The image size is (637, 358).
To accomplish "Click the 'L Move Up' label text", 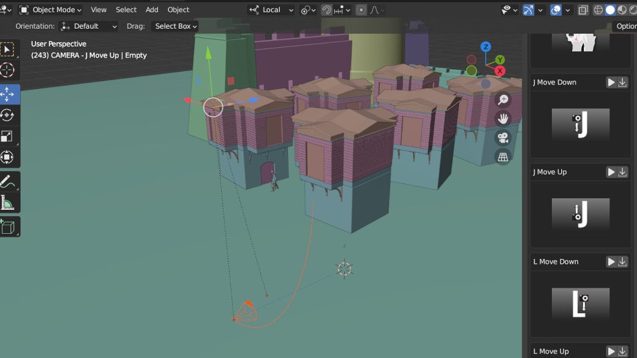I will [551, 351].
